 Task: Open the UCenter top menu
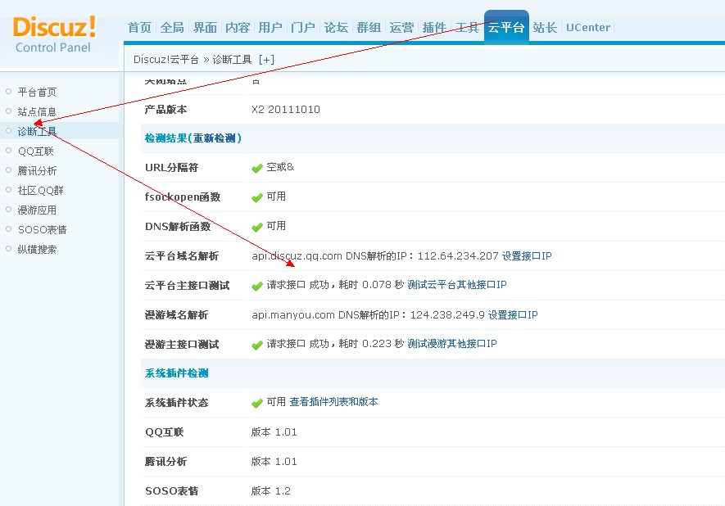pos(588,28)
